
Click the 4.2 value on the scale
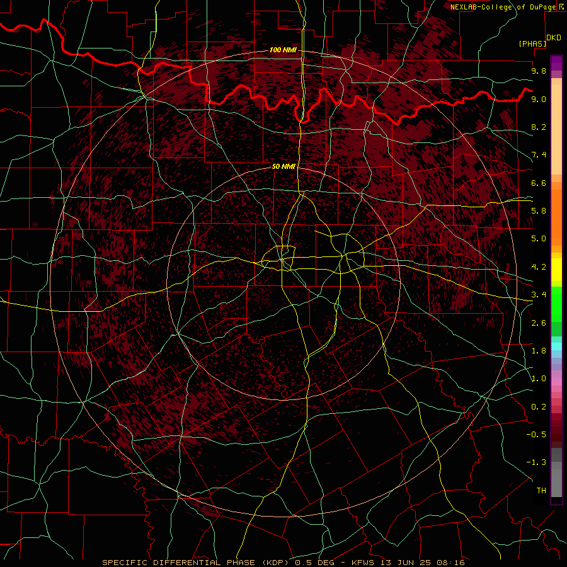click(x=539, y=267)
